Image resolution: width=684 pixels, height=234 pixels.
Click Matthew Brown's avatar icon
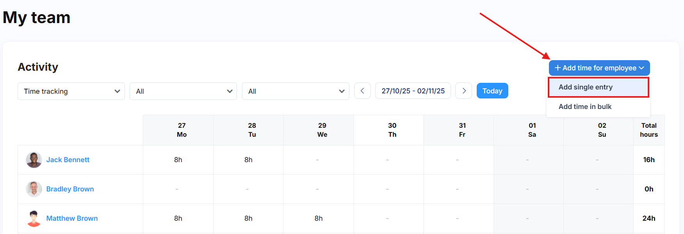pos(34,218)
